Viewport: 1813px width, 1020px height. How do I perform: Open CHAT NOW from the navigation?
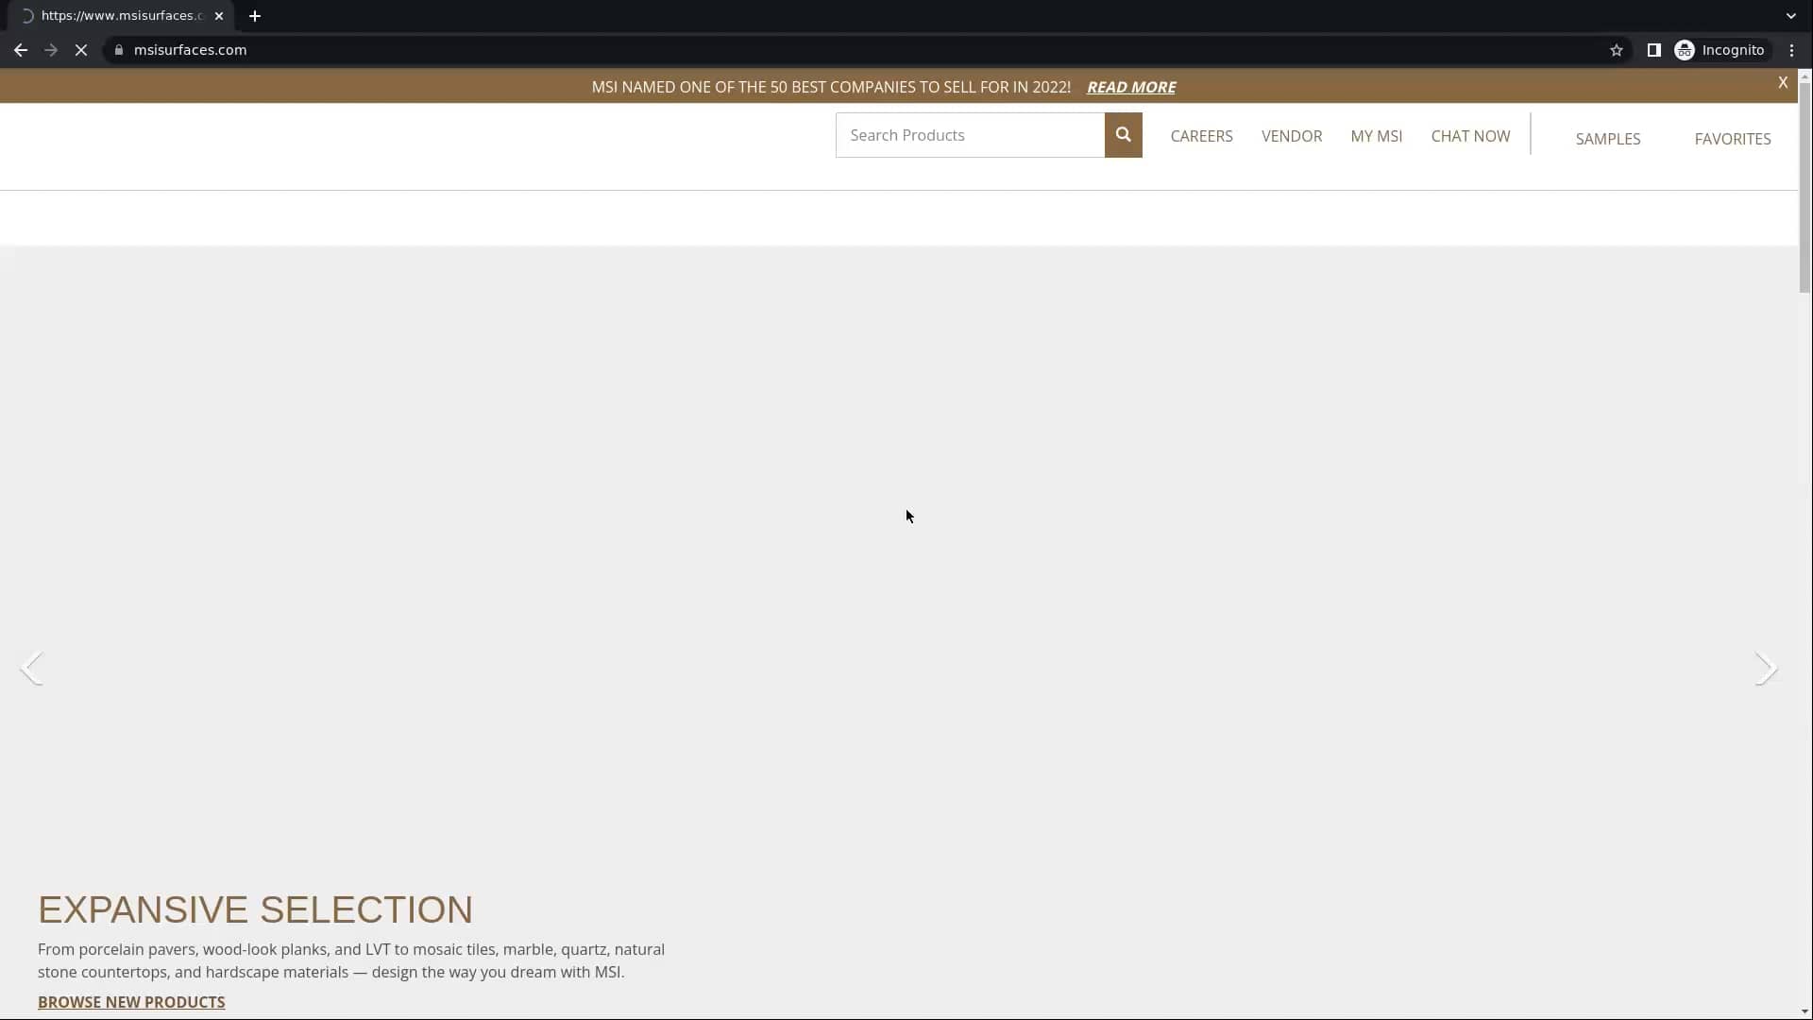pyautogui.click(x=1469, y=136)
